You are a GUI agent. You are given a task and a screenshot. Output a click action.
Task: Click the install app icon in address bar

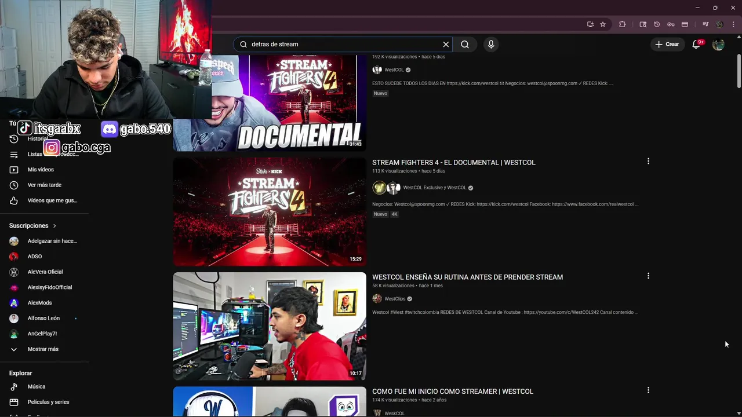590,24
